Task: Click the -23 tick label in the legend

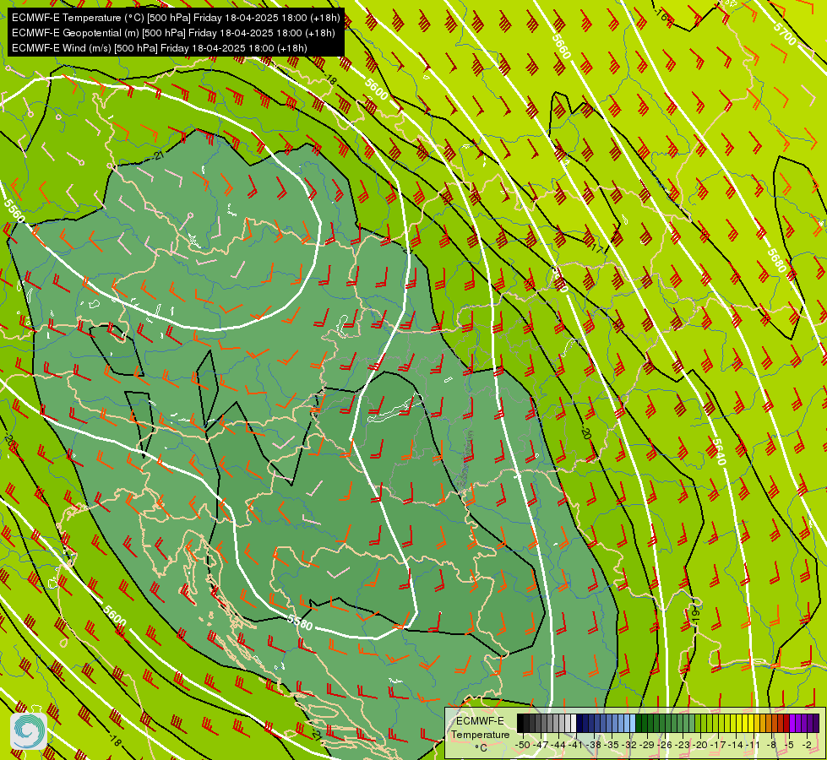Action: tap(683, 745)
